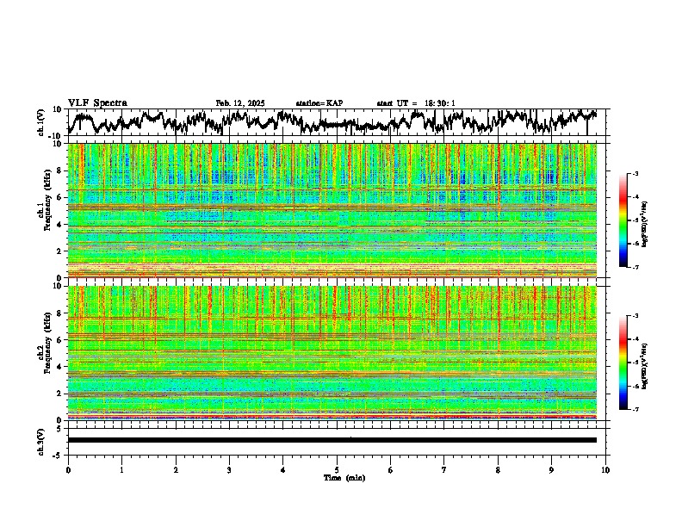Viewport: 682px width, 527px height.
Task: Click inside the ch.2 spectrogram plot
Action: pyautogui.click(x=332, y=353)
